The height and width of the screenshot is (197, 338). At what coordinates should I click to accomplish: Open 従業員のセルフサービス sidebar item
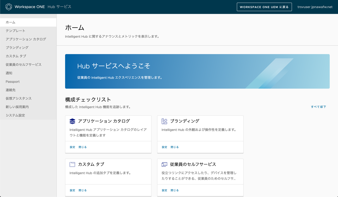28,65
